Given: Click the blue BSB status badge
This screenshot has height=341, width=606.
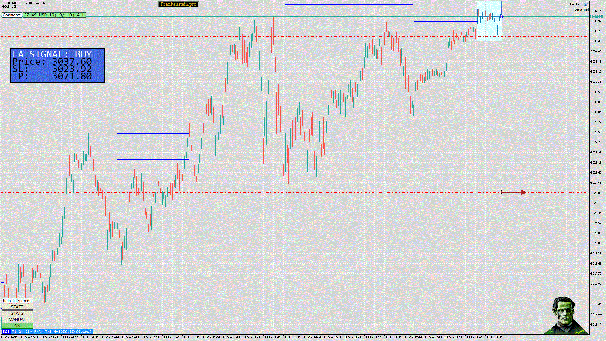Looking at the screenshot, I should pyautogui.click(x=6, y=332).
